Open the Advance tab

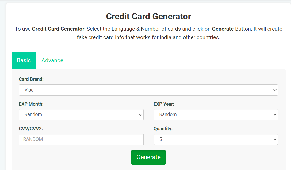(52, 60)
